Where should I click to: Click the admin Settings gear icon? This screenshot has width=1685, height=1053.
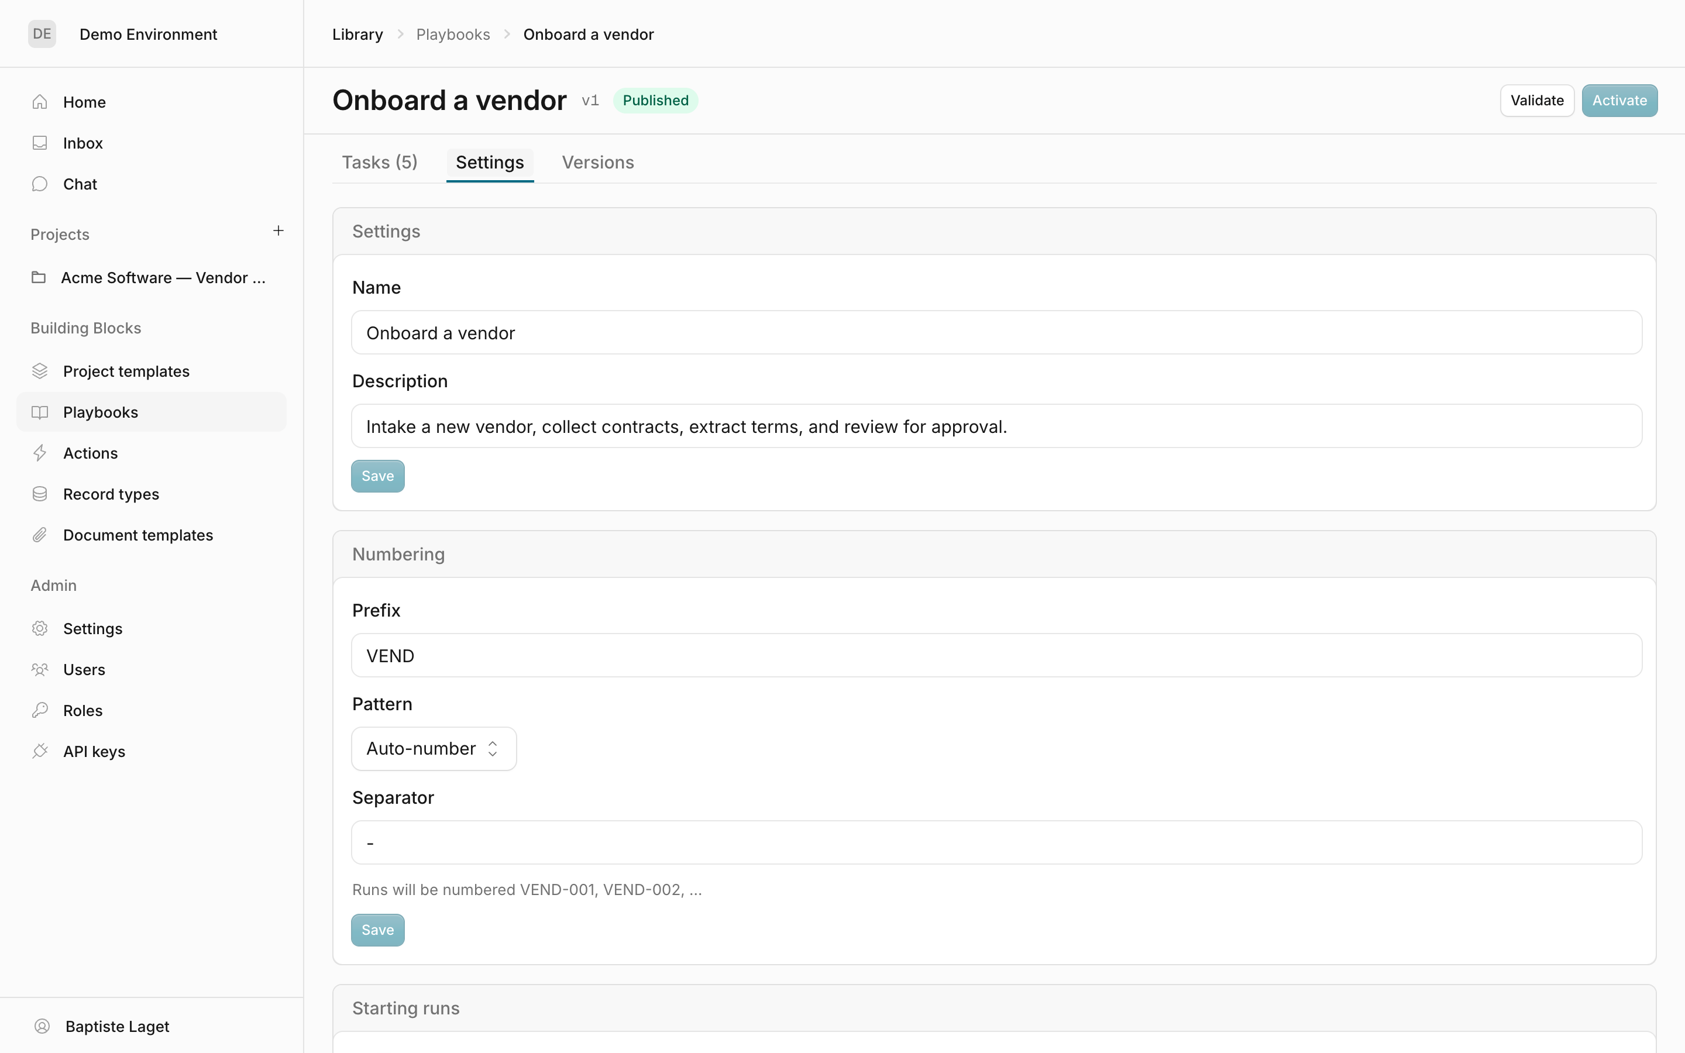tap(40, 628)
